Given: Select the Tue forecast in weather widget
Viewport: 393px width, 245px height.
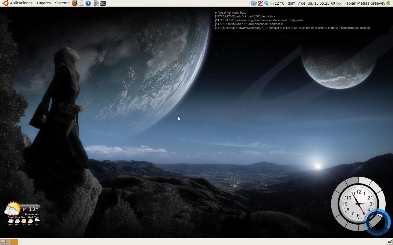Looking at the screenshot, I should [x=23, y=221].
